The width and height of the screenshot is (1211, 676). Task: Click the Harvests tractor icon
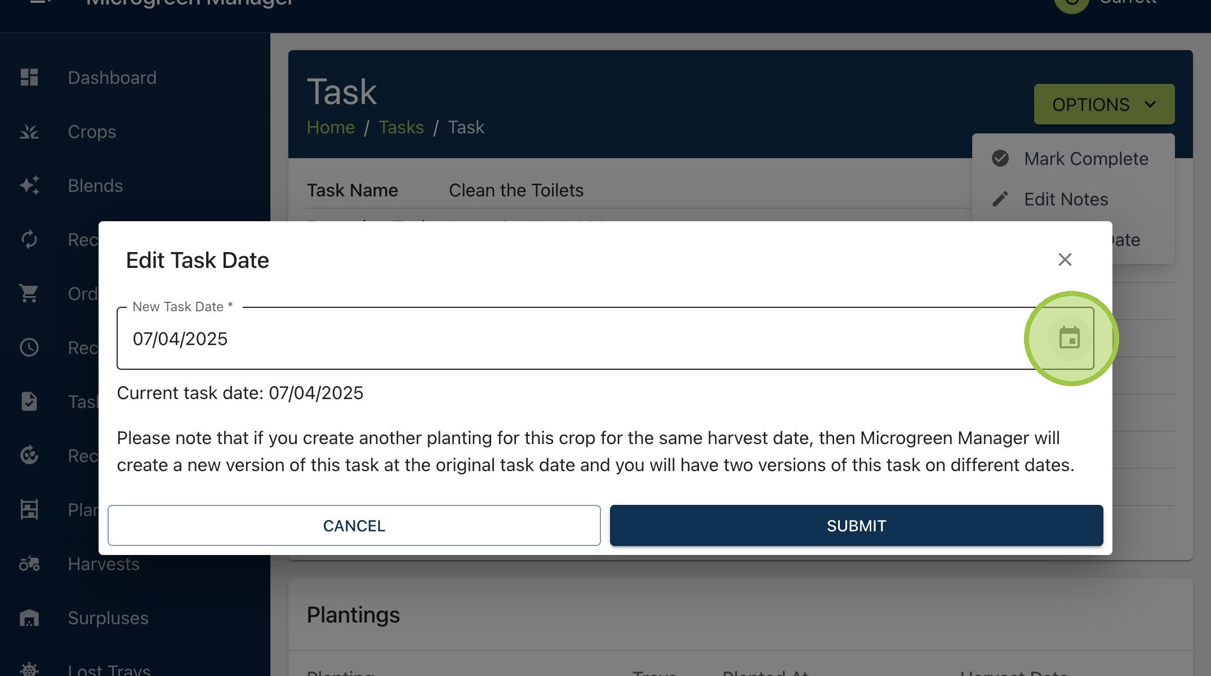coord(29,563)
